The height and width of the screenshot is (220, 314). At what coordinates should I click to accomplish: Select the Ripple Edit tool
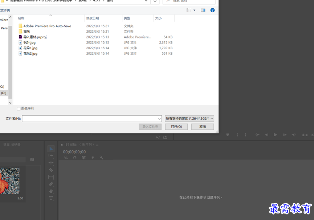click(51, 163)
